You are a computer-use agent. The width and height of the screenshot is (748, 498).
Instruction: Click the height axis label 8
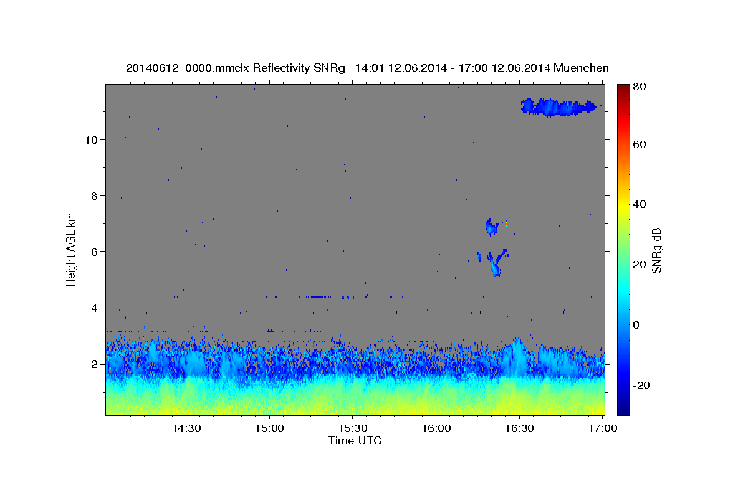[95, 196]
